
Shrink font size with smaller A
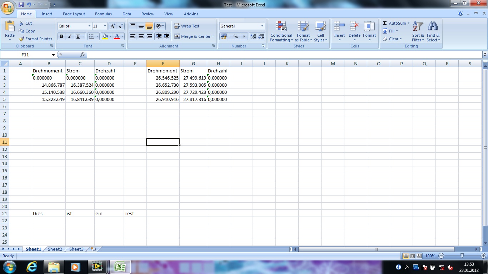pyautogui.click(x=120, y=26)
